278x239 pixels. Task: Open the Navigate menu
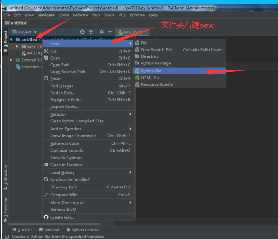click(46, 15)
